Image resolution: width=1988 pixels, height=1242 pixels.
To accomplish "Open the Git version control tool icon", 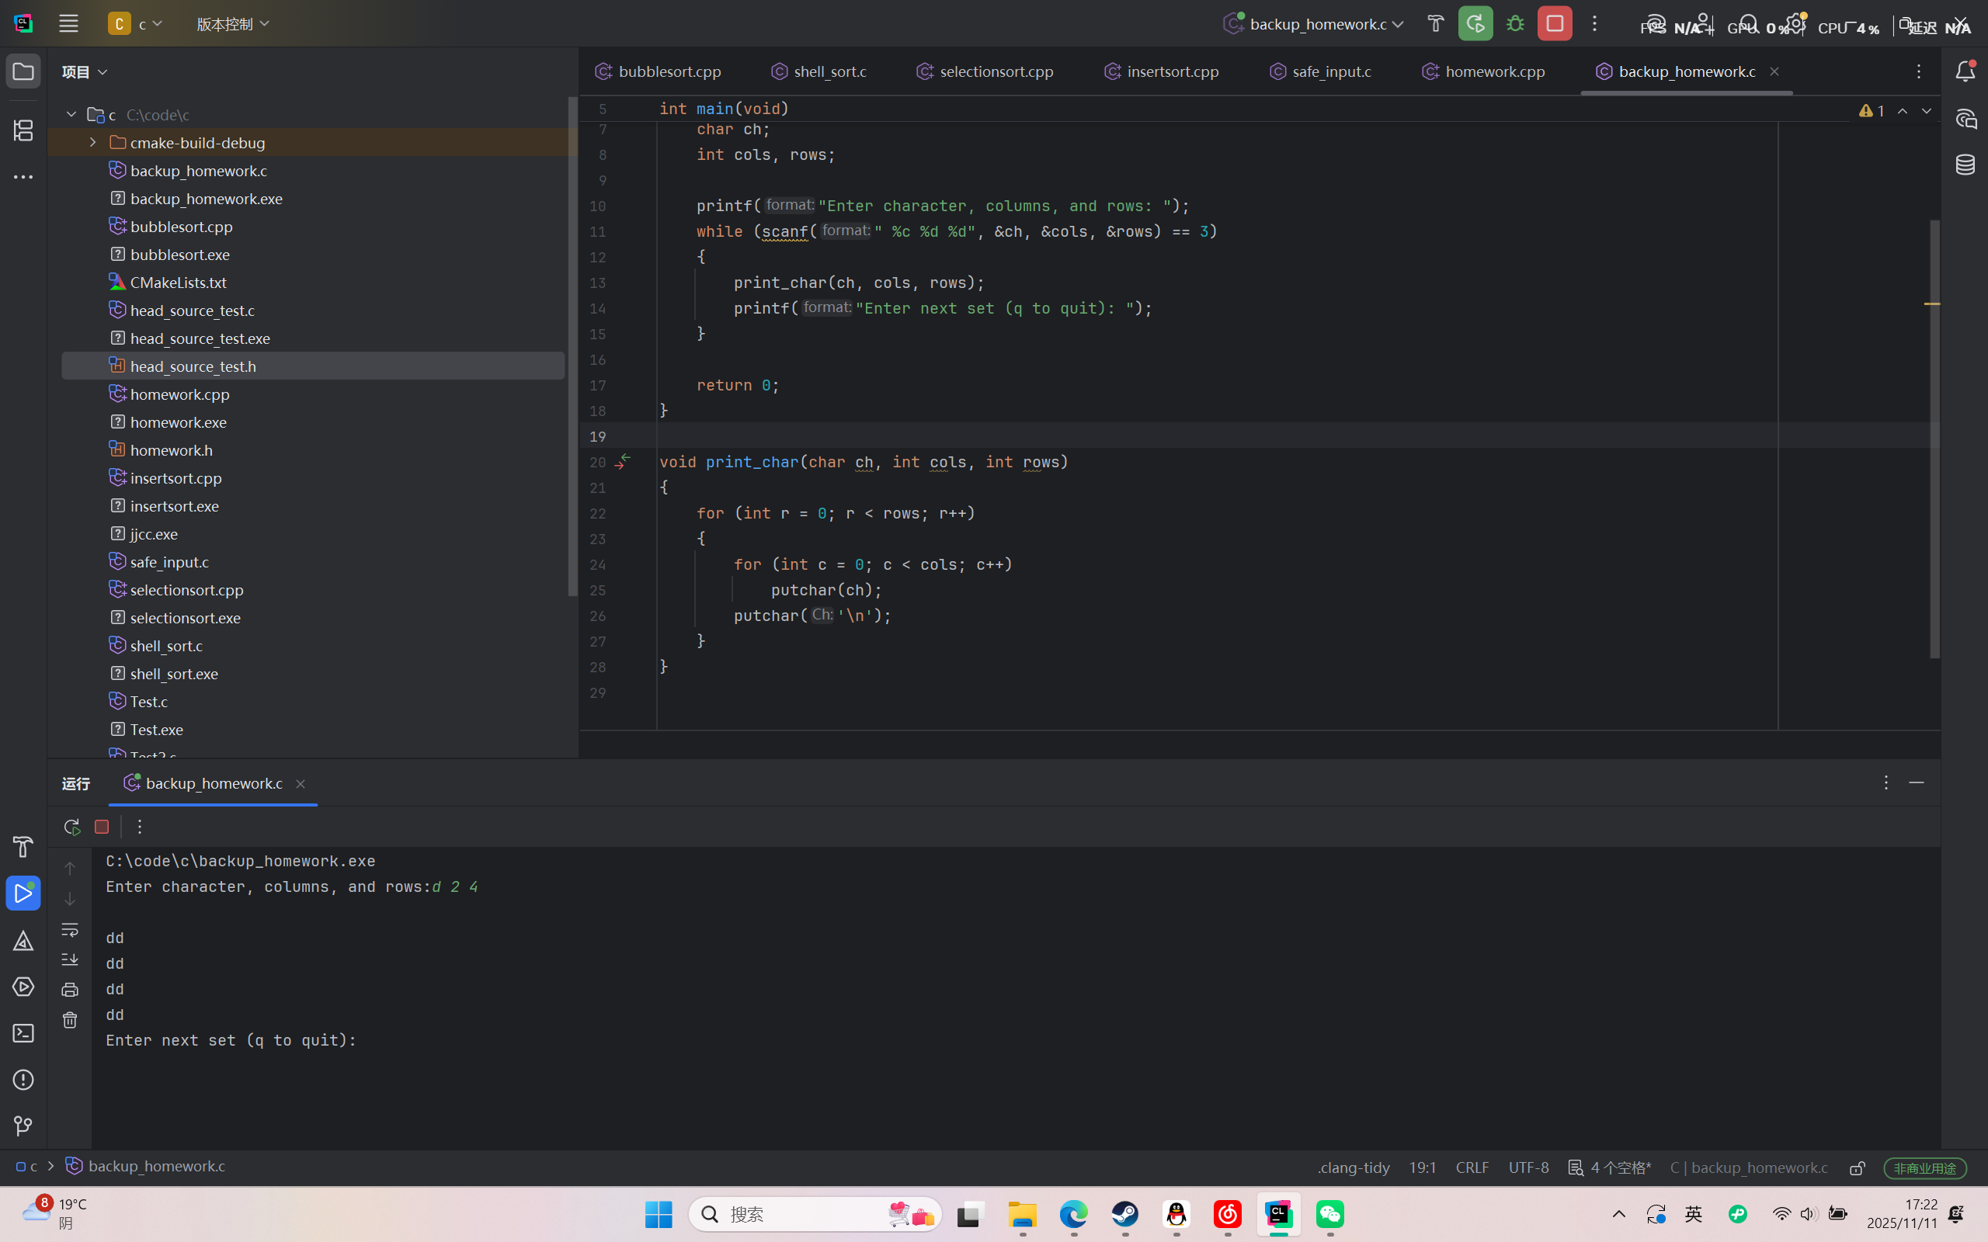I will (x=23, y=1126).
